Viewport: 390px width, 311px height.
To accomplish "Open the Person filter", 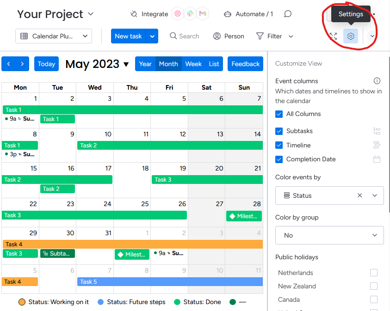I will tap(229, 36).
